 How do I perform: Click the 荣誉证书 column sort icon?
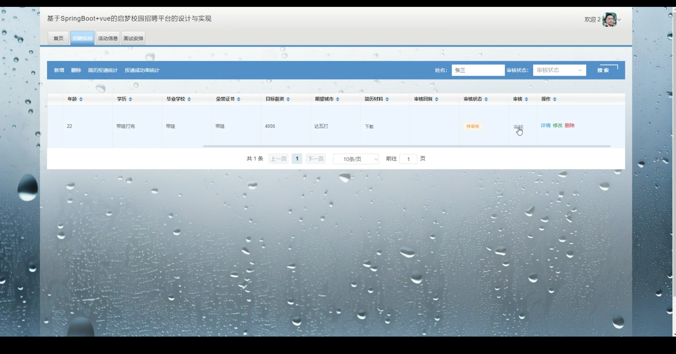tap(239, 99)
